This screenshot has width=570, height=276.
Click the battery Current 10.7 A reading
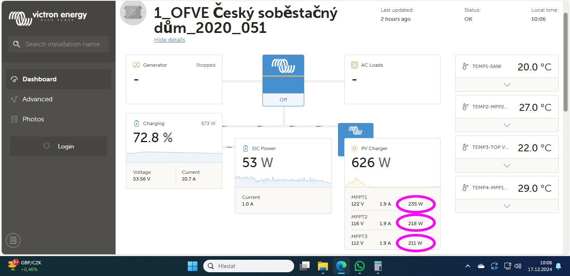click(191, 176)
